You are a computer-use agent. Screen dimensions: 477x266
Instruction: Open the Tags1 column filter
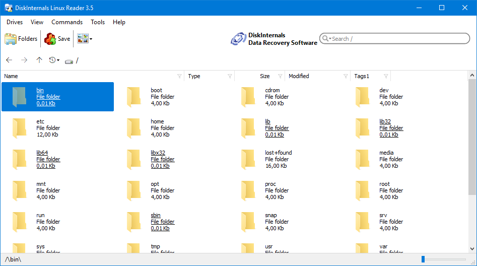(x=386, y=76)
